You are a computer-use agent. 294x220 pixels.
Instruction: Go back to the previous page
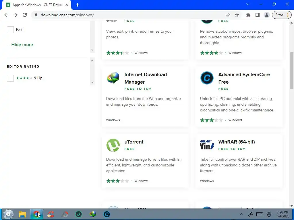(x=6, y=15)
